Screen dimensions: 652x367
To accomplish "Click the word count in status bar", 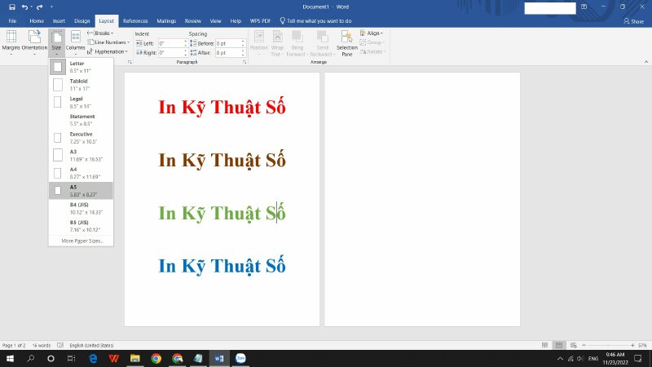I will (42, 345).
